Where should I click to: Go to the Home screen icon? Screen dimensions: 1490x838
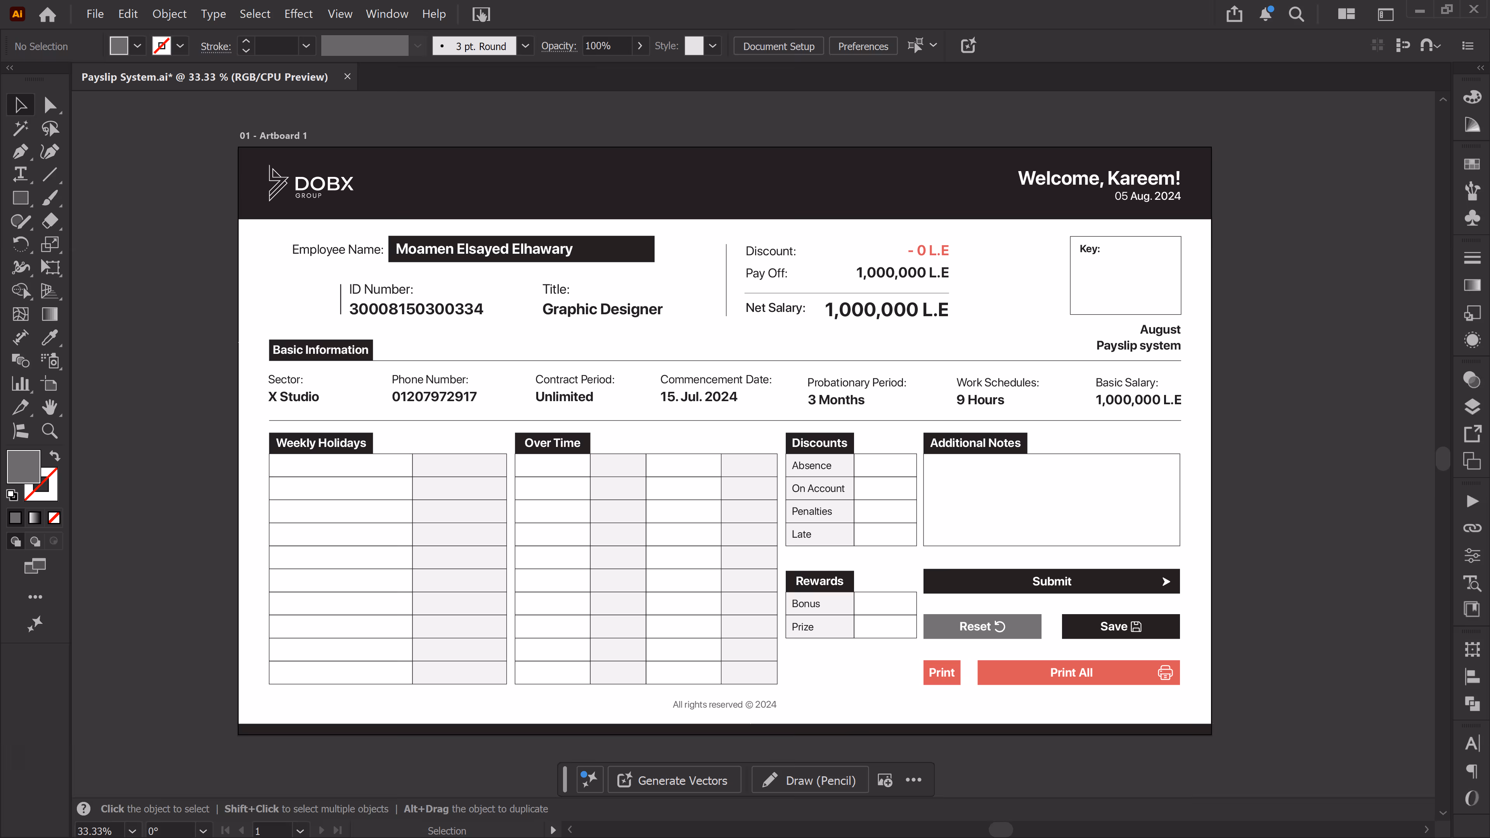click(47, 14)
